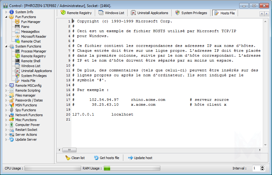Switch to the Remote Registry tab
The image size is (272, 175).
pyautogui.click(x=76, y=13)
